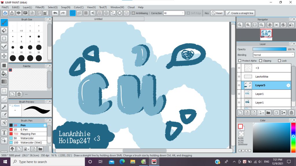Click the hue strip in Color panel

pos(293,137)
